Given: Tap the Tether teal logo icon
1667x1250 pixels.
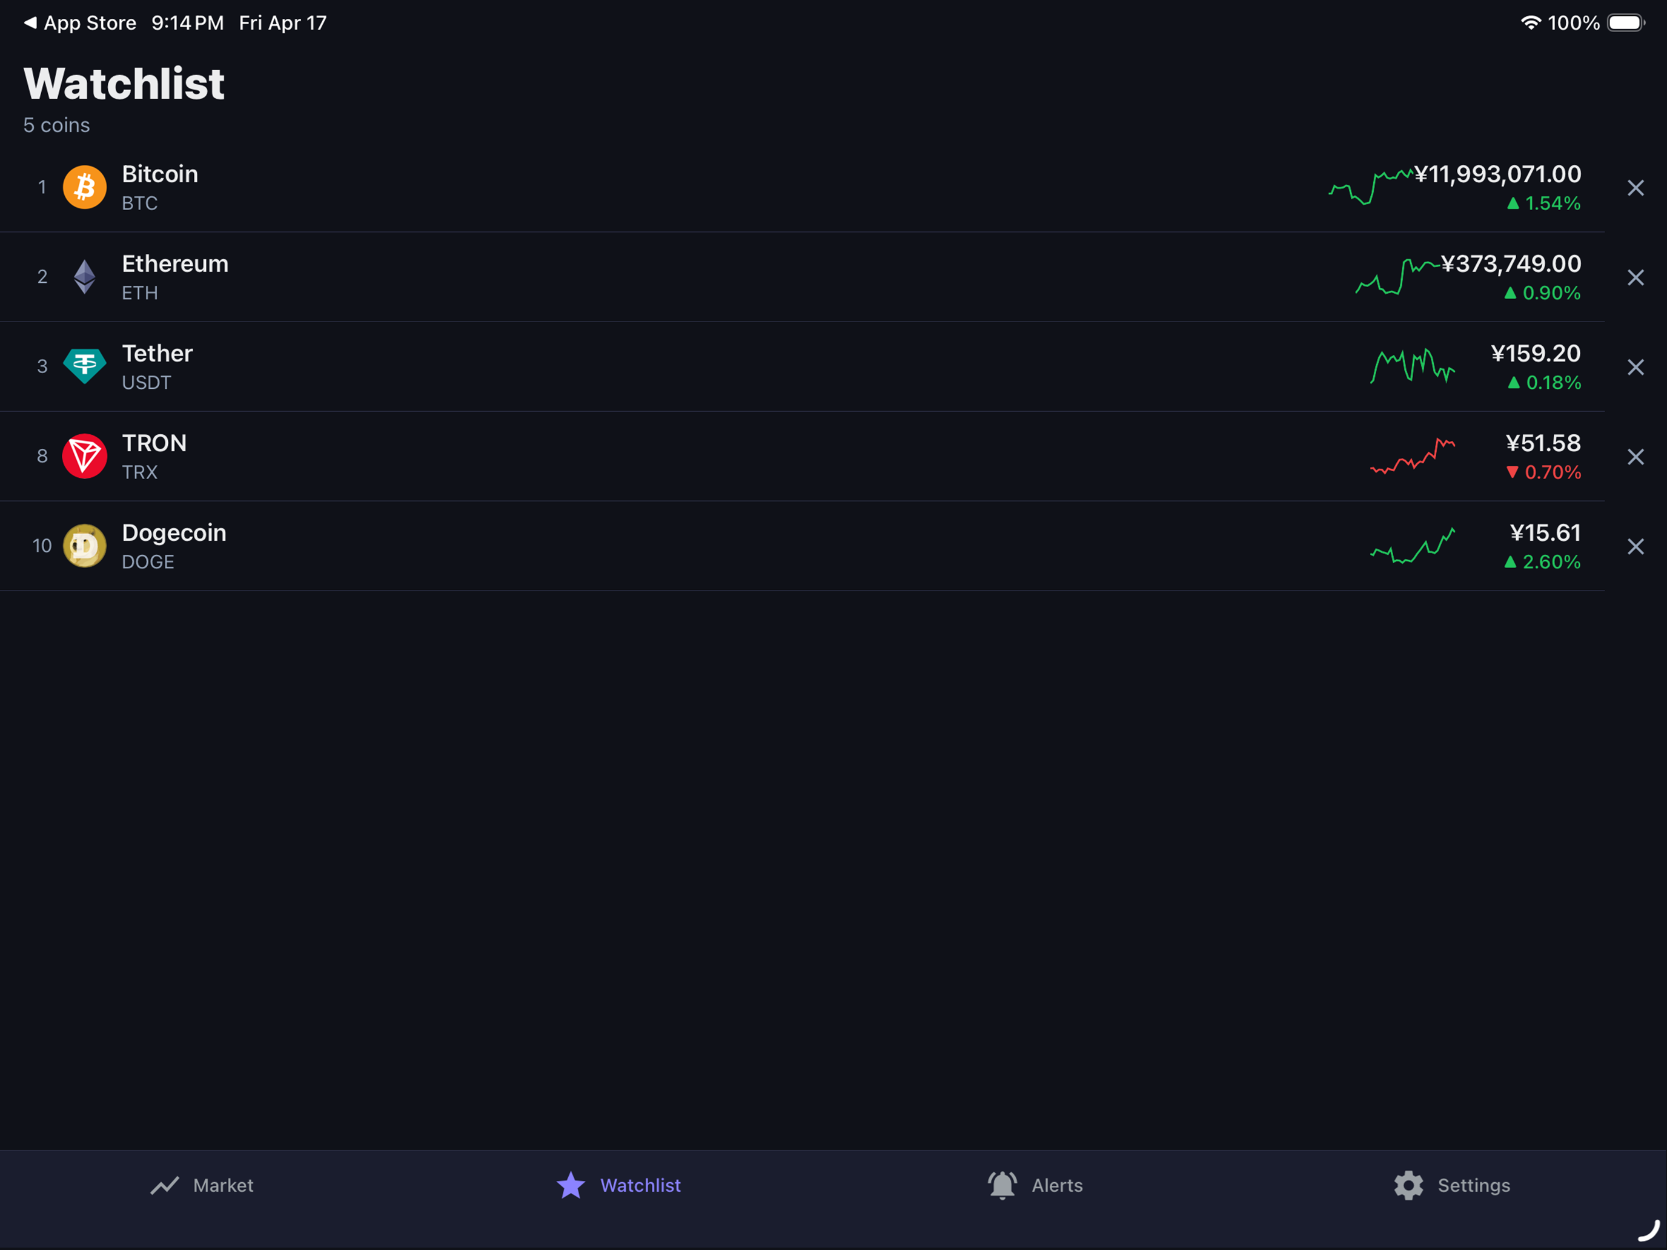Looking at the screenshot, I should [x=84, y=366].
